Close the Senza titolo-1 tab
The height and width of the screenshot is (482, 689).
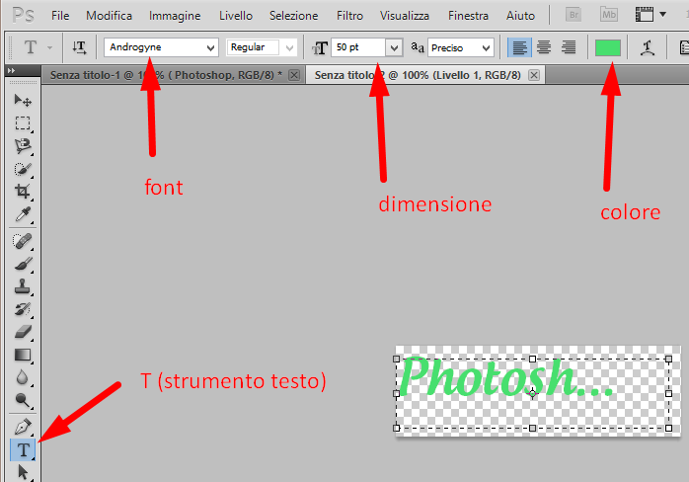[x=294, y=75]
